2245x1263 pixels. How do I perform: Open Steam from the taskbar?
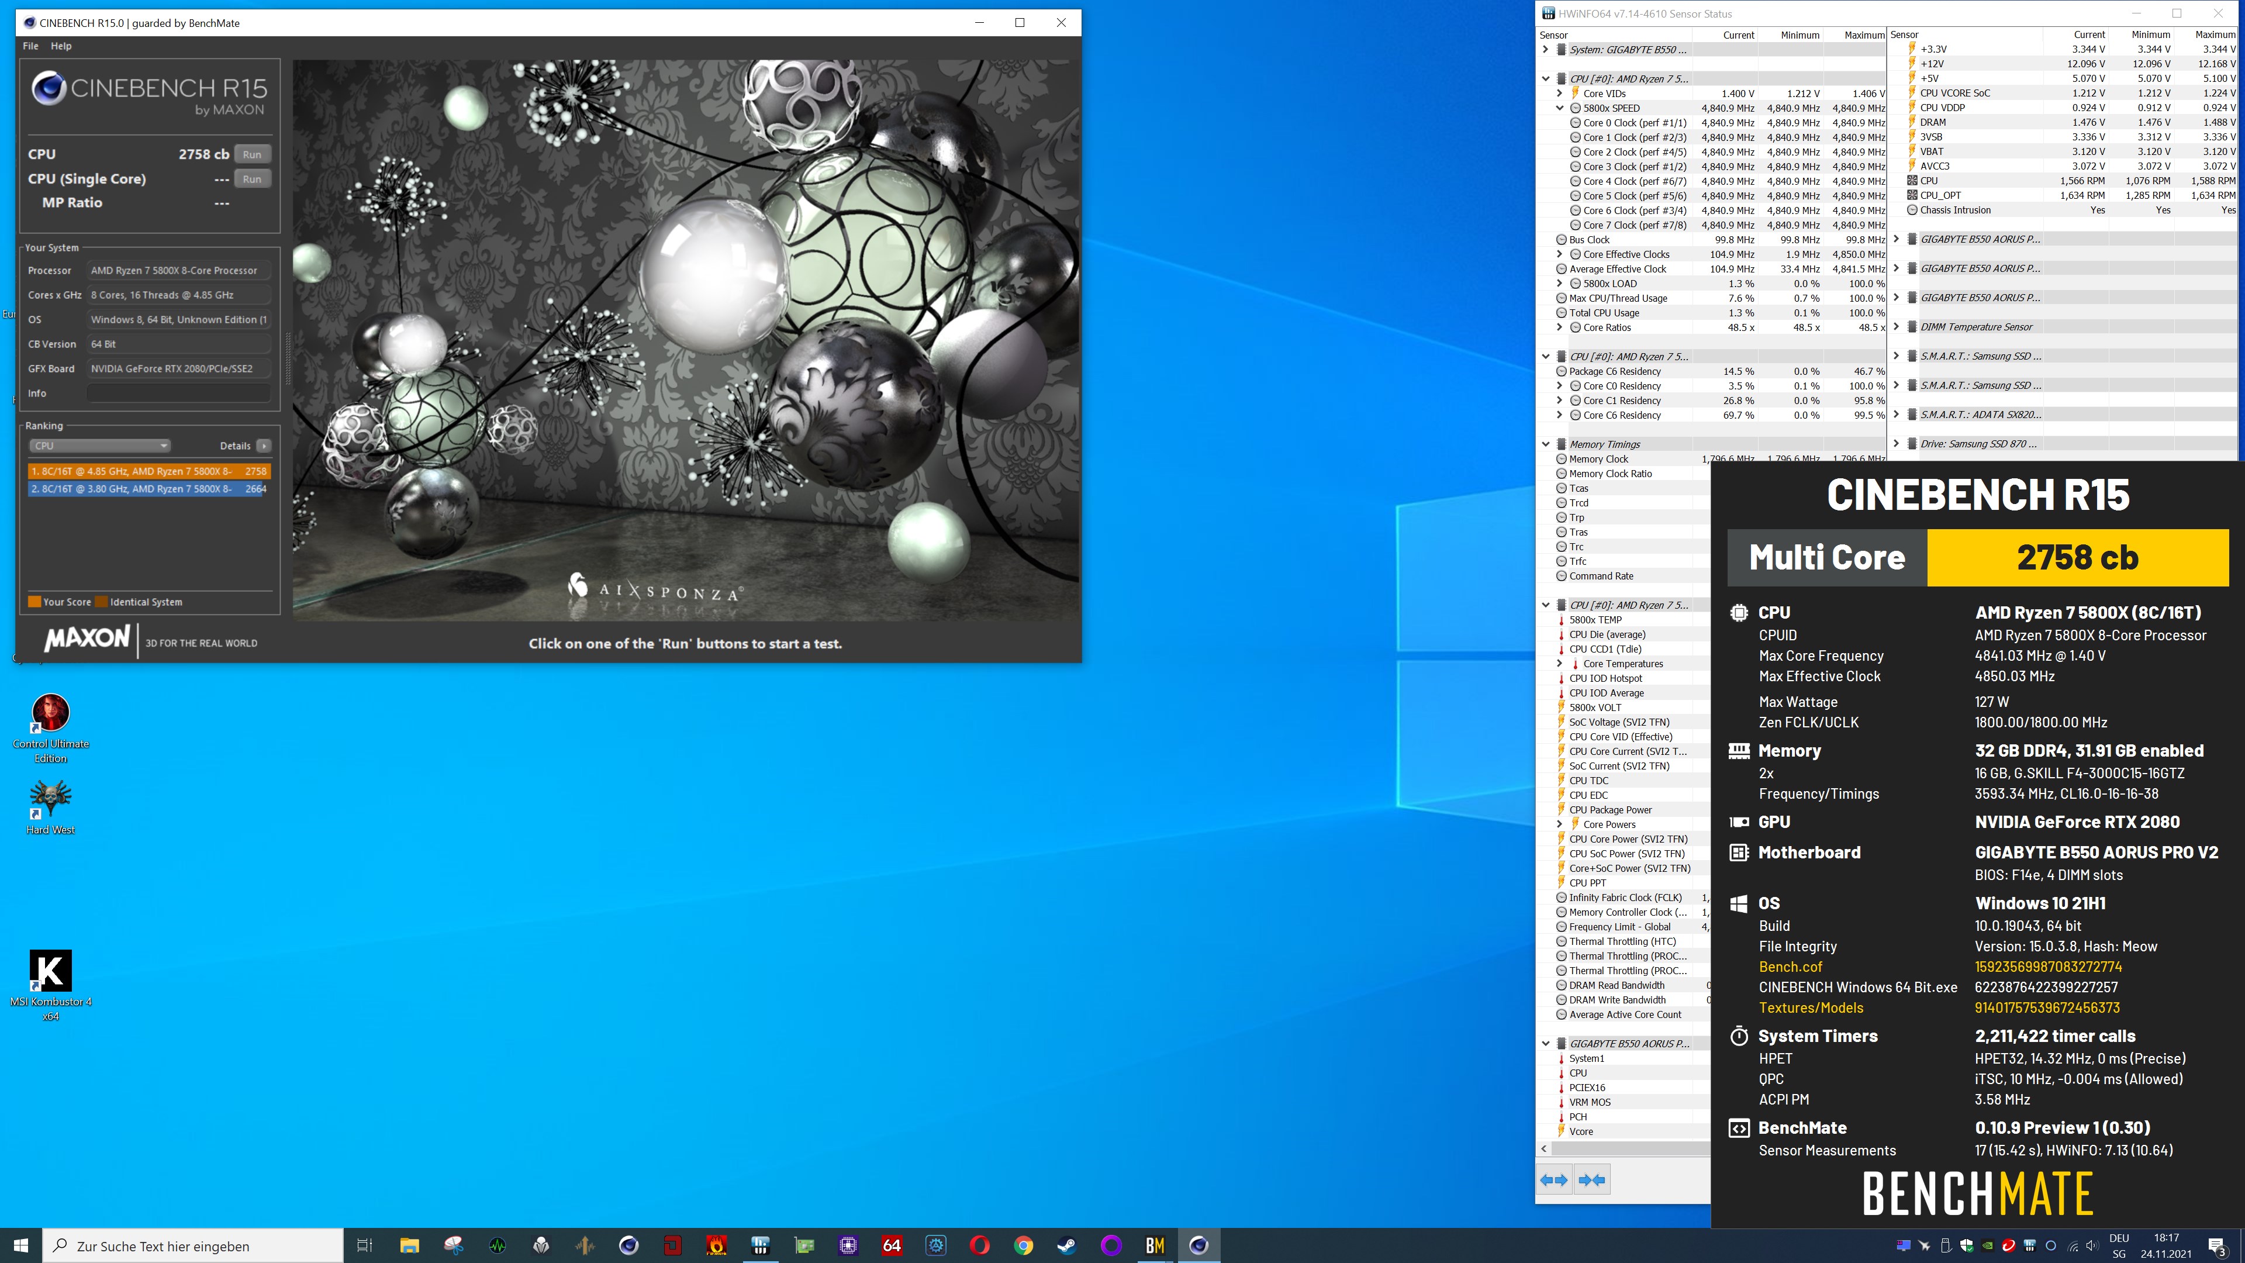click(1067, 1245)
